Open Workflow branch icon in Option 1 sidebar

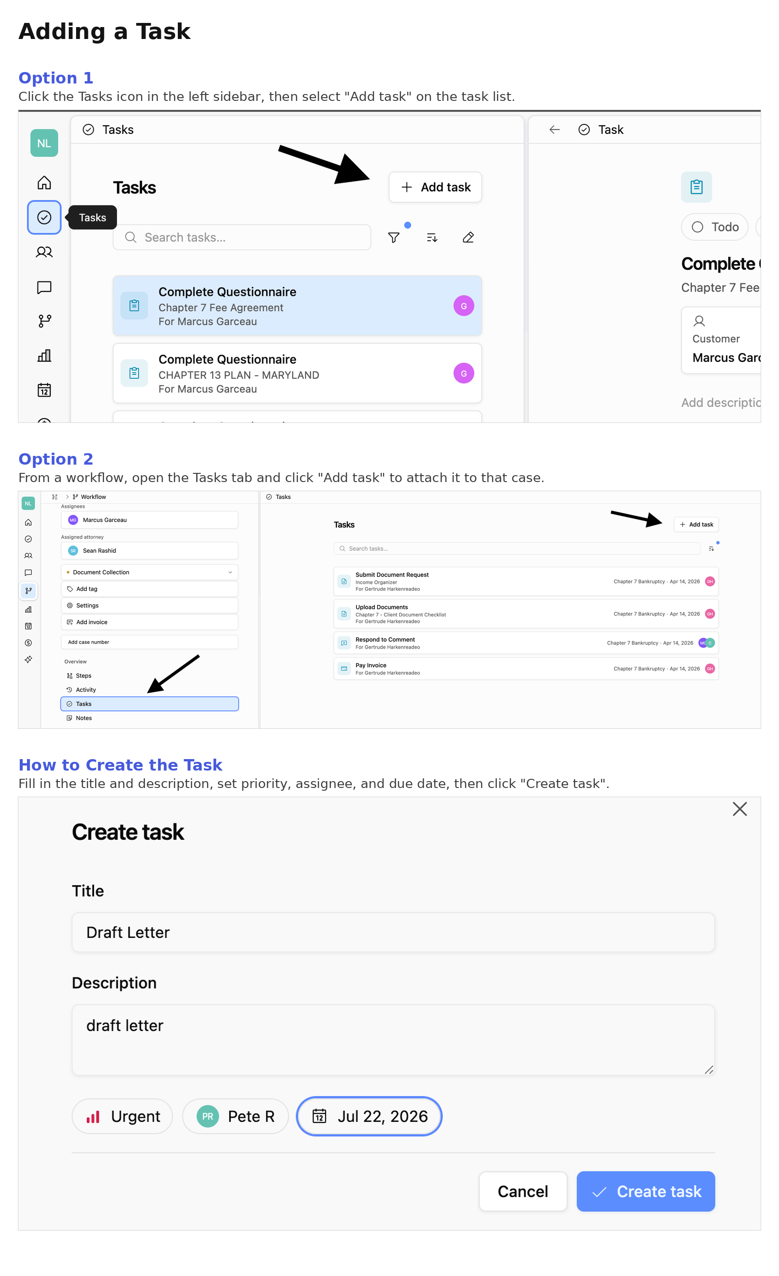coord(44,321)
